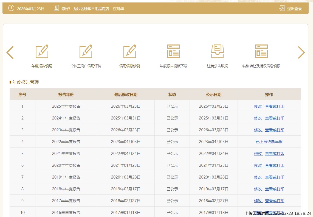This screenshot has height=217, width=313.
Task: Open the 信用信息修复 icon
Action: coord(129,51)
